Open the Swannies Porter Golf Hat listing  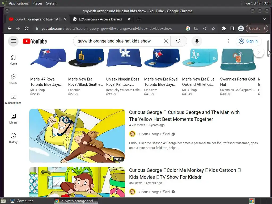[x=237, y=82]
